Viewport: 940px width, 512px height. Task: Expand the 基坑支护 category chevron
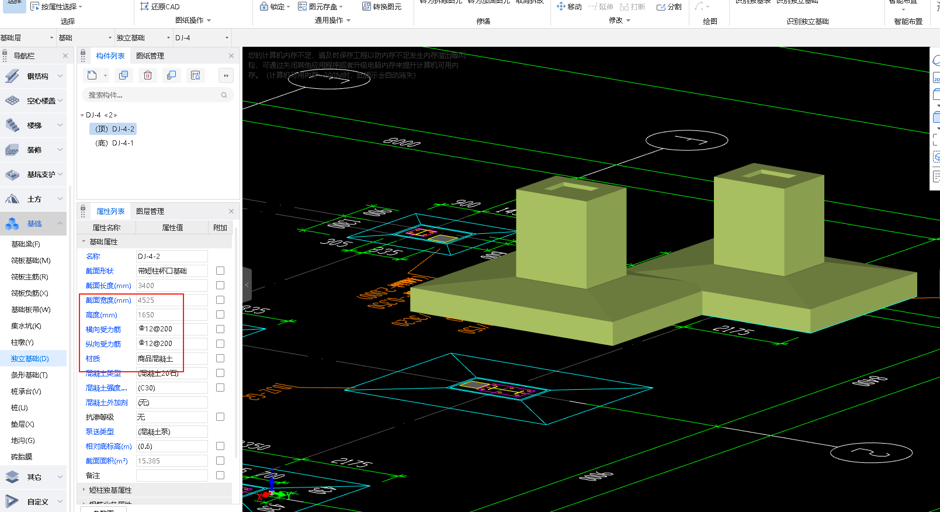point(60,174)
